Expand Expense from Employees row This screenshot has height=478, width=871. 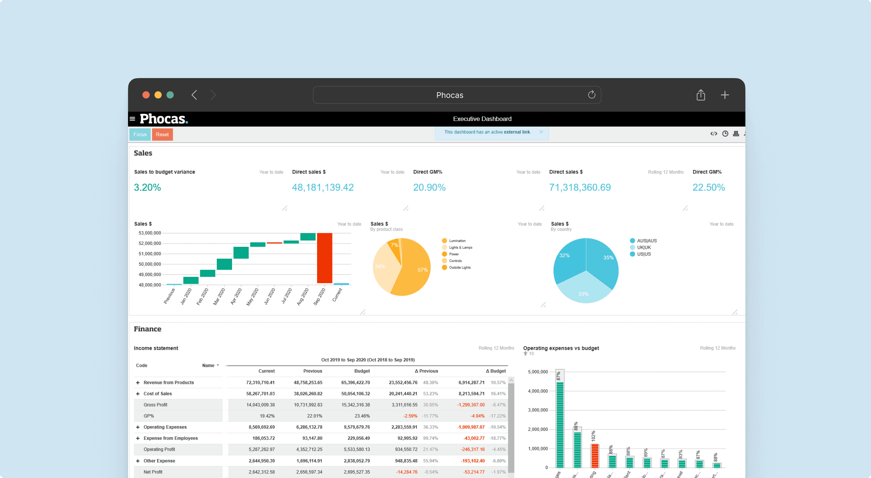pyautogui.click(x=138, y=438)
